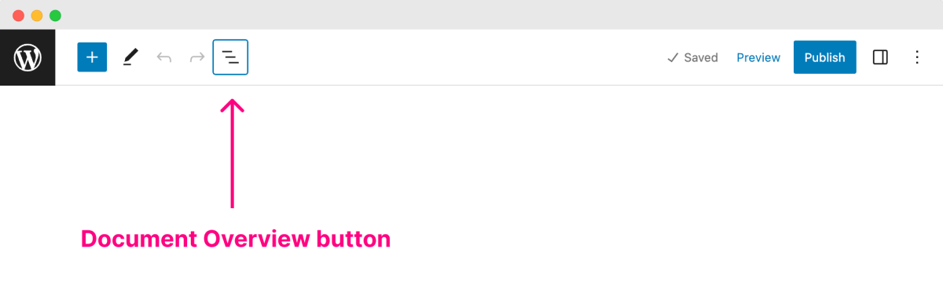Click the WordPress logo to view posts
Image resolution: width=943 pixels, height=289 pixels.
tap(28, 57)
